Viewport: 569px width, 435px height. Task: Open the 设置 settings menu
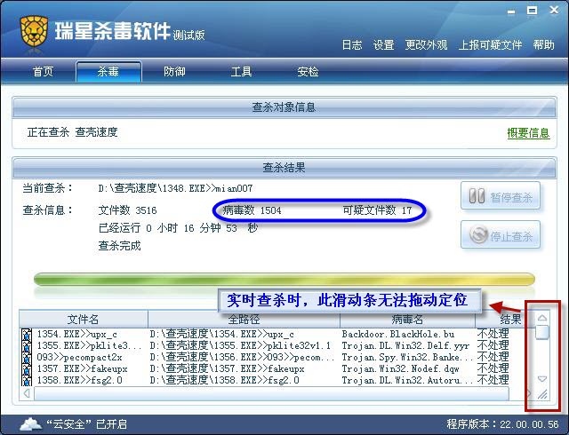click(383, 45)
